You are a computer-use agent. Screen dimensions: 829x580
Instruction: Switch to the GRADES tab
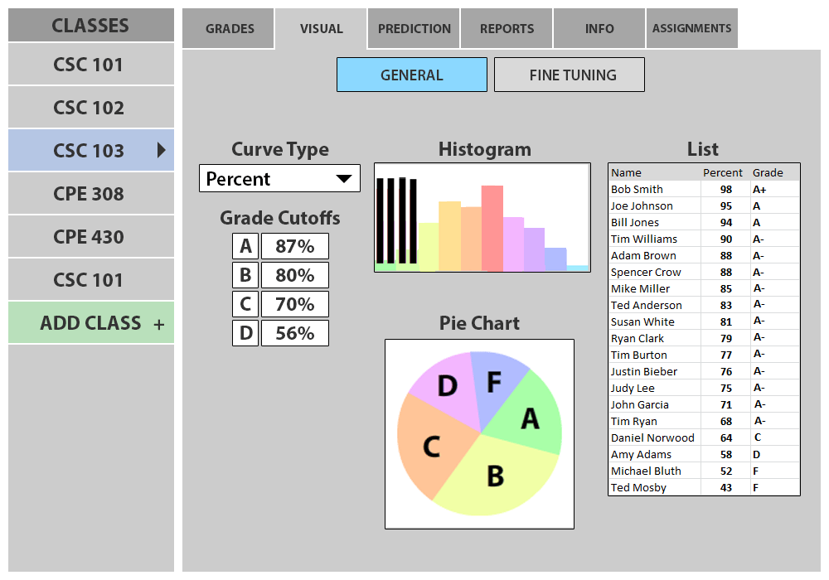click(230, 29)
